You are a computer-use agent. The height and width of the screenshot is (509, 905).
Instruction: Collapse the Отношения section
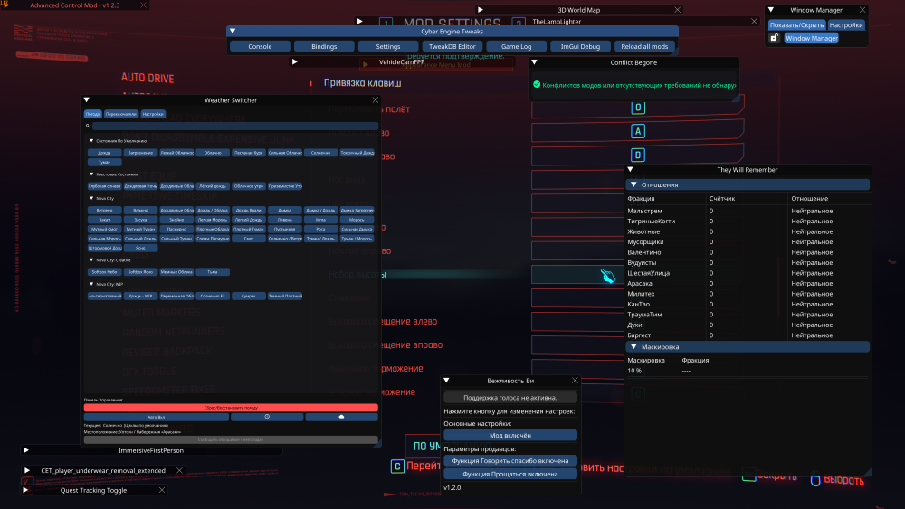tap(633, 185)
